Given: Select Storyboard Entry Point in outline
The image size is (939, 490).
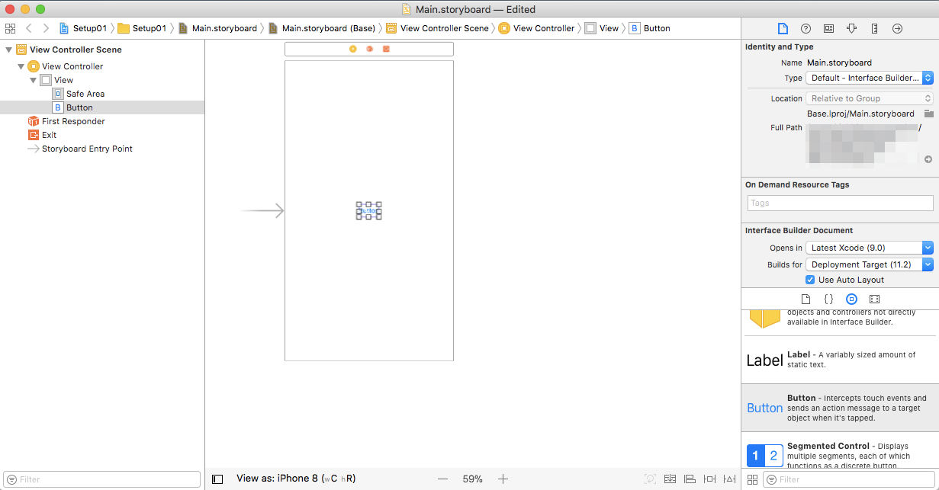Looking at the screenshot, I should [102, 149].
